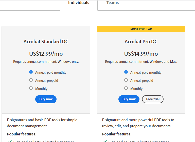The height and width of the screenshot is (142, 195).
Task: Select Annual, prepaid for Acrobat Pro DC
Action: (x=126, y=80)
